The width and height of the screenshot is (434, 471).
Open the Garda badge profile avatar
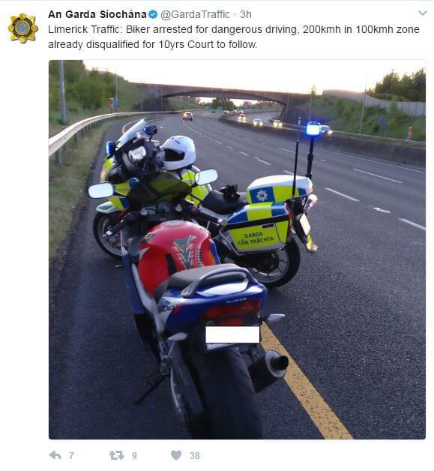(23, 28)
